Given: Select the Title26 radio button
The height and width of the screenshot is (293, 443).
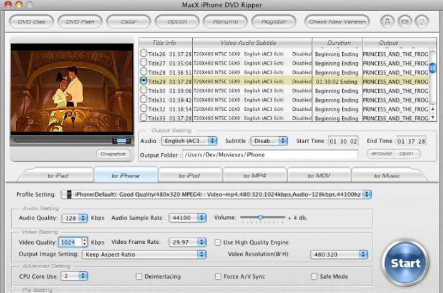Looking at the screenshot, I should (x=144, y=53).
